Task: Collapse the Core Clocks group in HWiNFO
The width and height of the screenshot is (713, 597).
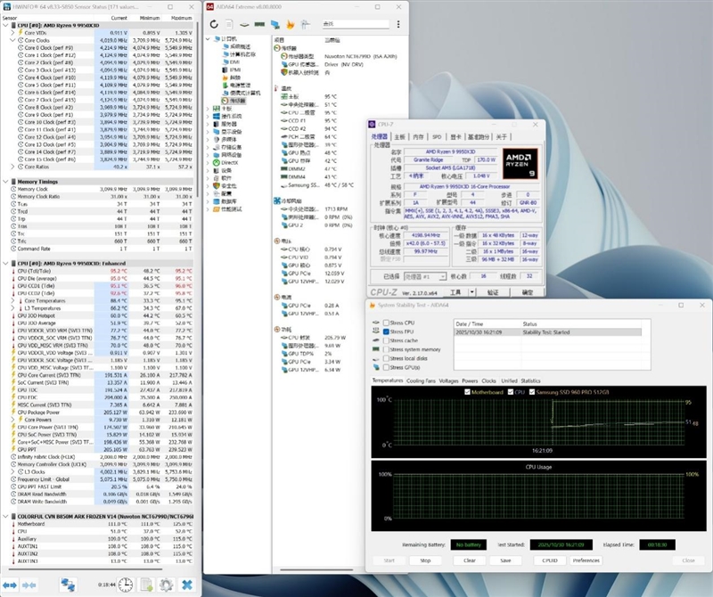Action: (12, 40)
